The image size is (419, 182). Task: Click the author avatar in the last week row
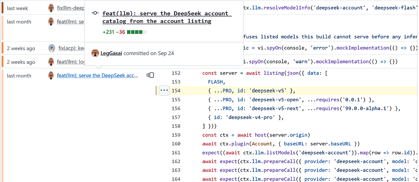click(51, 8)
